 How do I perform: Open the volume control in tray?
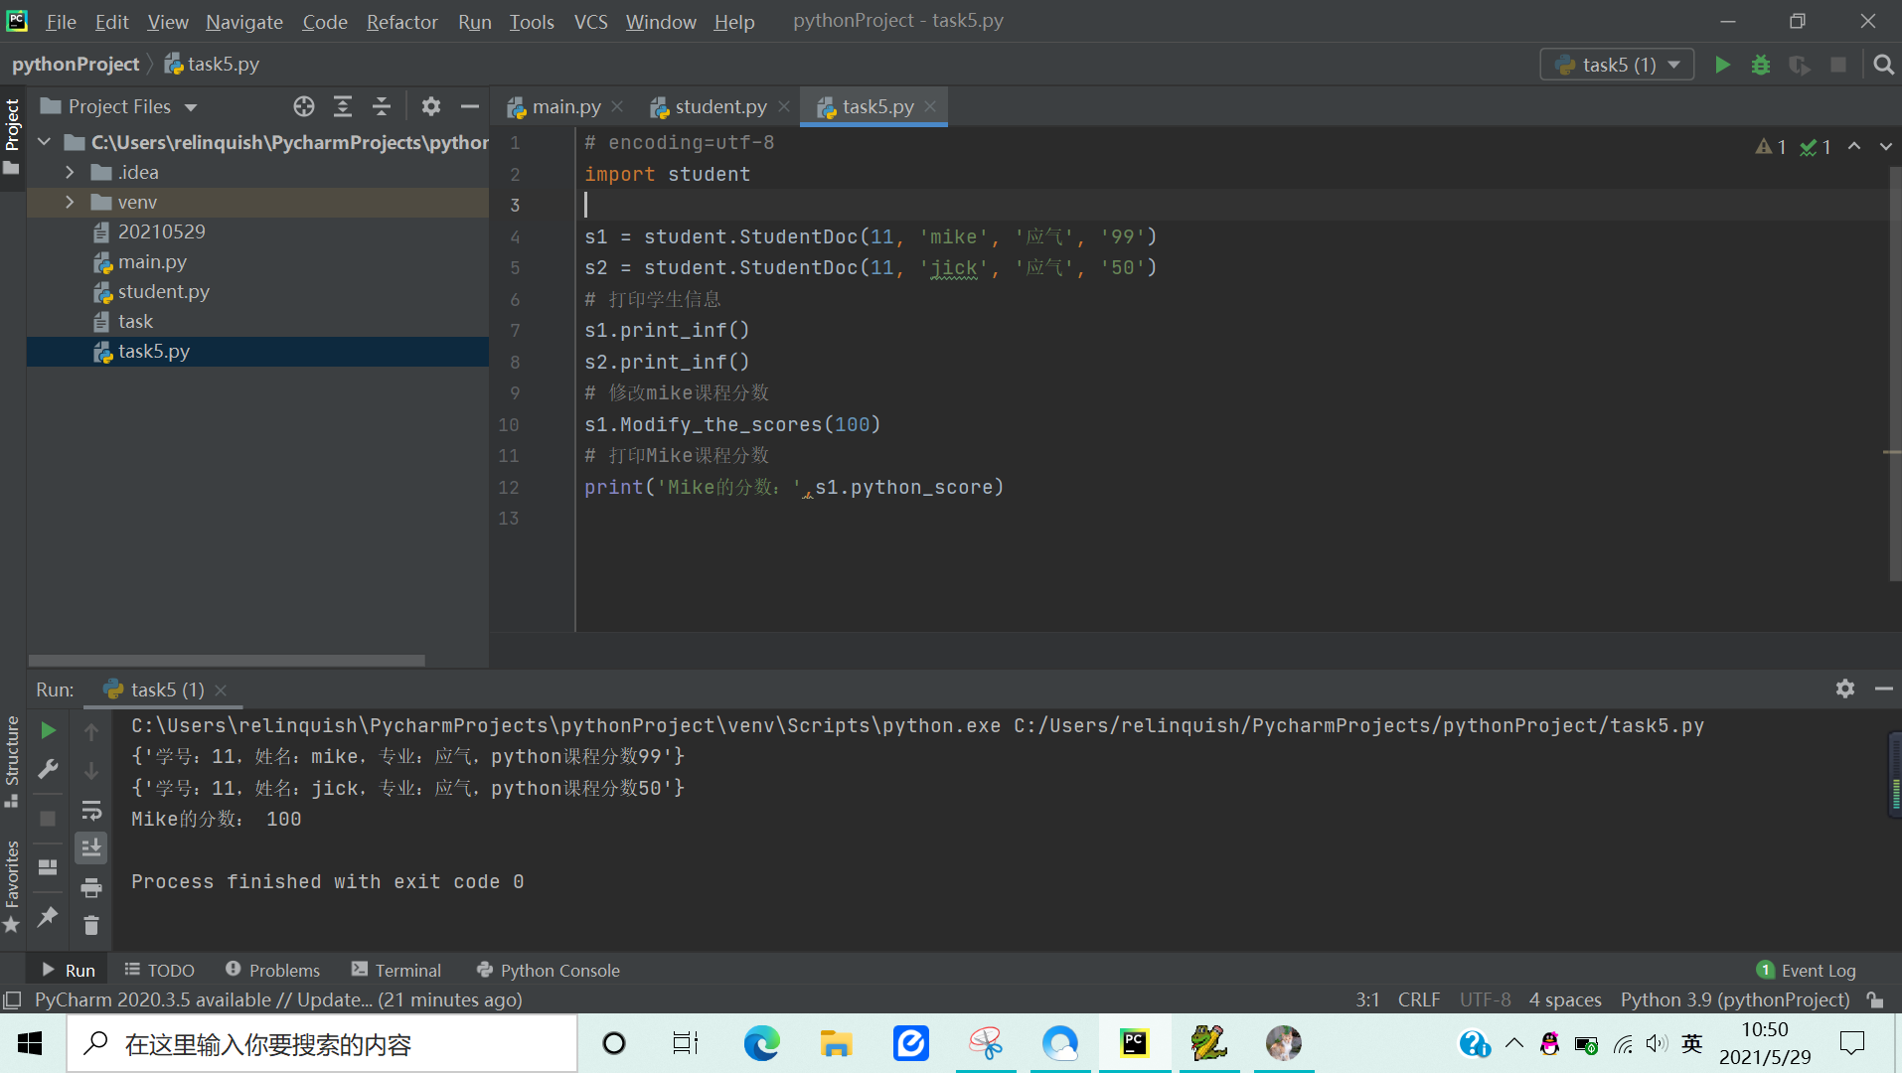(1657, 1043)
